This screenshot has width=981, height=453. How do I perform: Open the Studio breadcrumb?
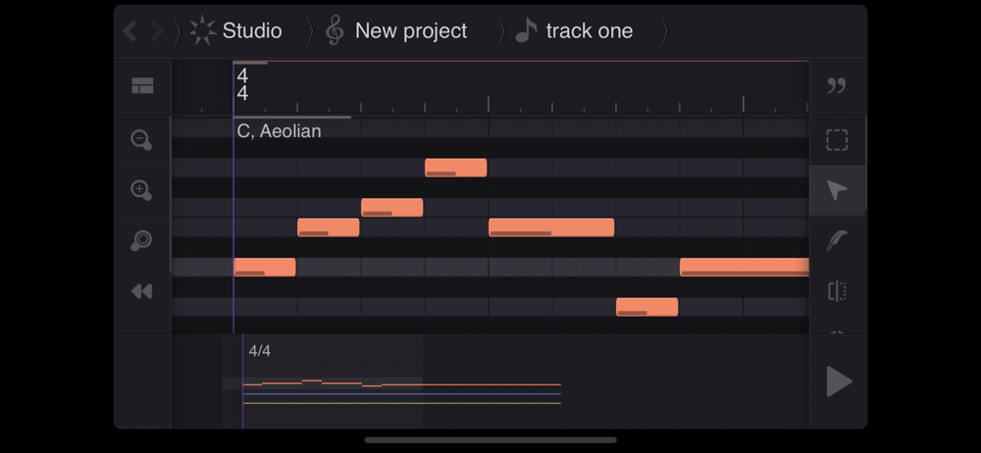point(236,31)
